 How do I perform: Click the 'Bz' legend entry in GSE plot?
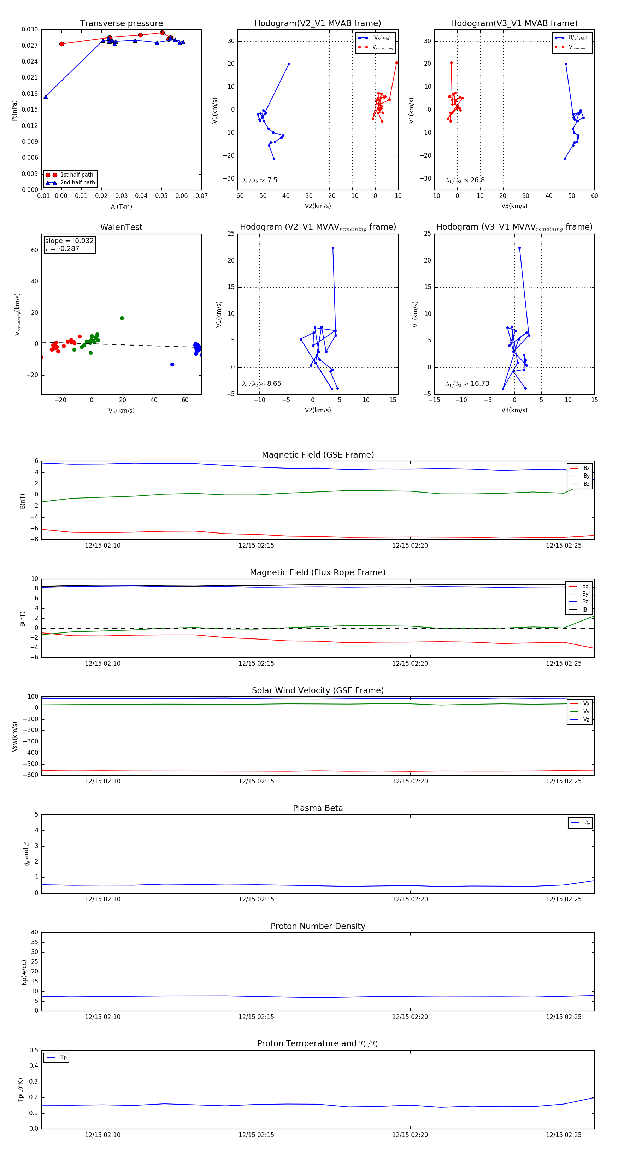580,484
